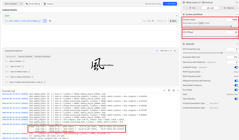Open the log panel pop-out icon
Image resolution: width=239 pixels, height=140 pixels.
point(174,90)
